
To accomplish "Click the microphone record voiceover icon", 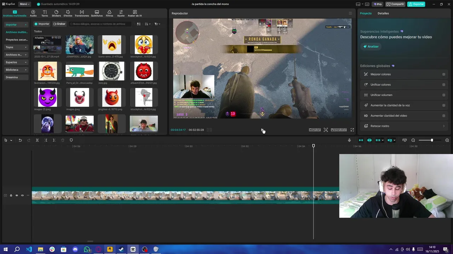I will click(349, 140).
